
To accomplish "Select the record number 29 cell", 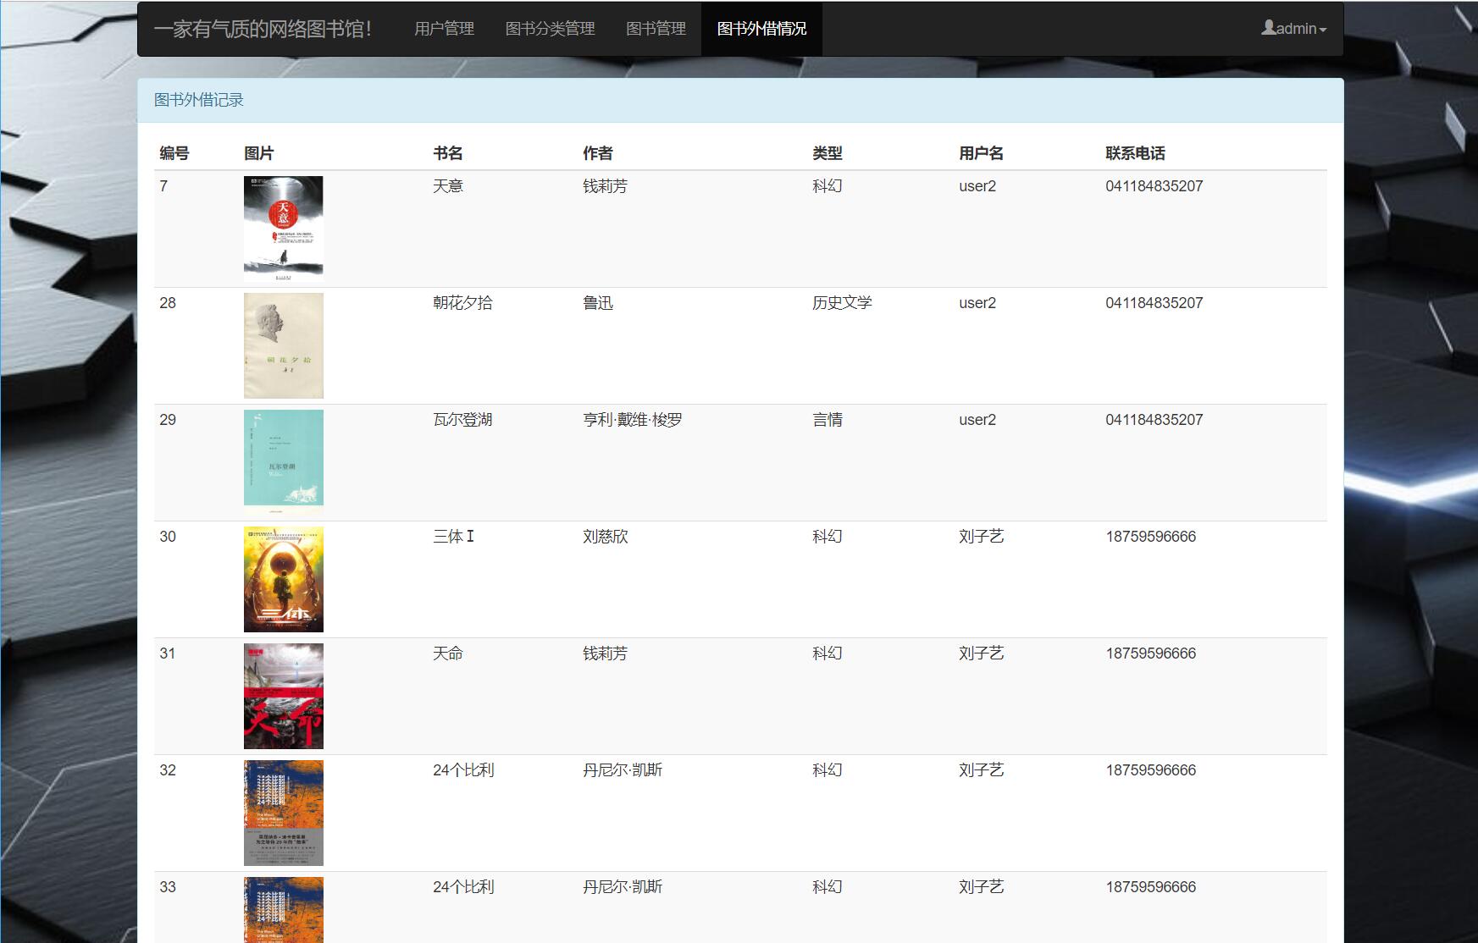I will (x=168, y=420).
